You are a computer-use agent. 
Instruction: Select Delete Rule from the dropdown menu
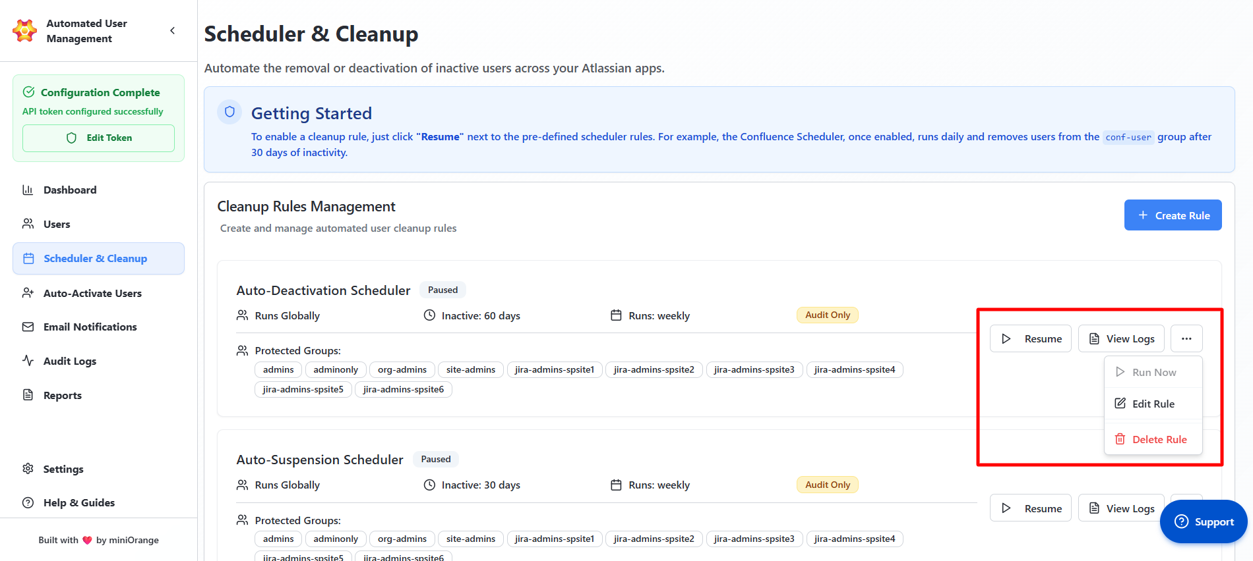pyautogui.click(x=1153, y=439)
